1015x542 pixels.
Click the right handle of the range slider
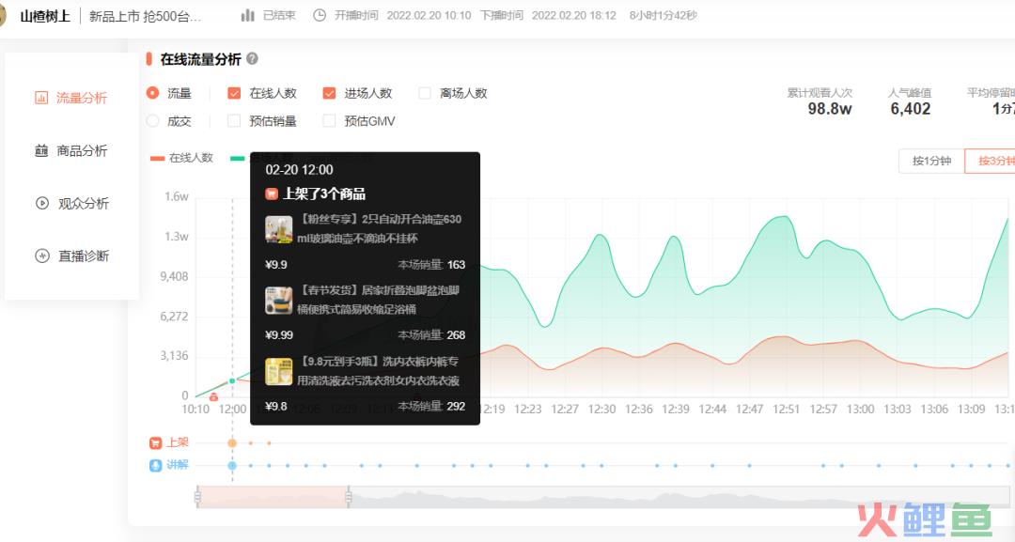(349, 497)
